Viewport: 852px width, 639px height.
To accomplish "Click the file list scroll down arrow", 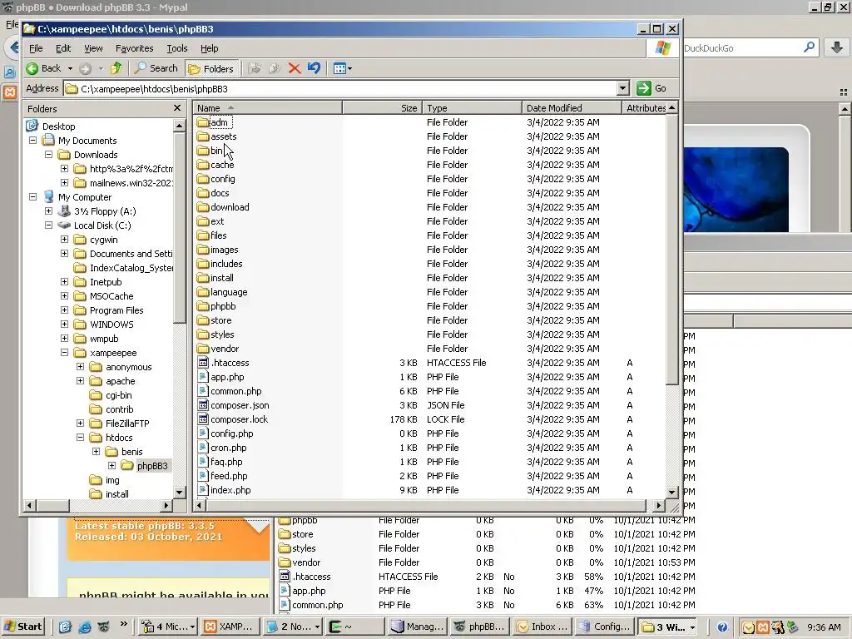I will coord(672,492).
